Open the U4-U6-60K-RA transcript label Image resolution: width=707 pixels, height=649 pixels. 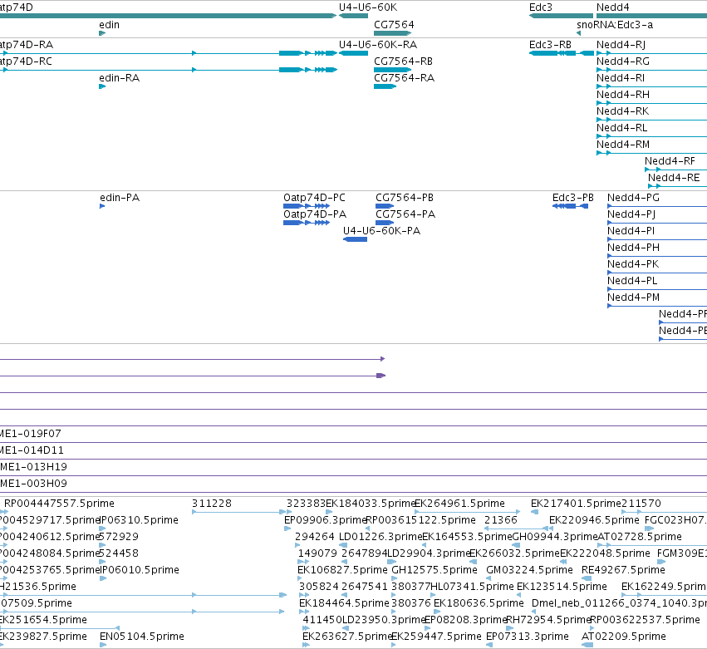(x=378, y=45)
